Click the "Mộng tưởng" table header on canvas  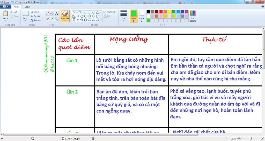(x=129, y=39)
